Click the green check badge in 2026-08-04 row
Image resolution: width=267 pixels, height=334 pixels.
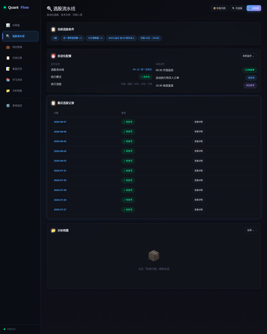[128, 151]
